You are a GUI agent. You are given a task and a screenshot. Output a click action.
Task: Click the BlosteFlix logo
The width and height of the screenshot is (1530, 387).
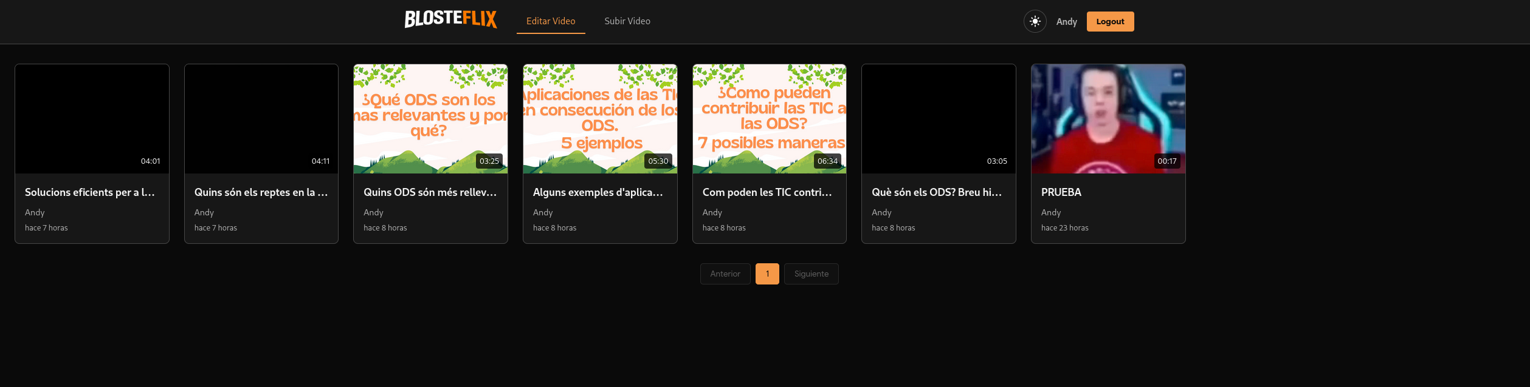point(450,19)
